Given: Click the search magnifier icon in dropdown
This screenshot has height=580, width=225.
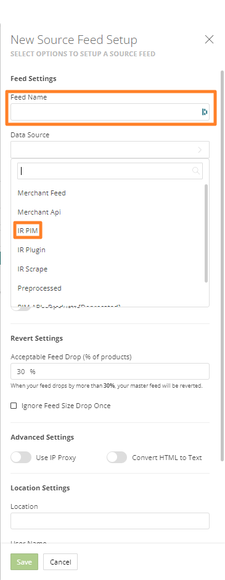Looking at the screenshot, I should point(196,171).
